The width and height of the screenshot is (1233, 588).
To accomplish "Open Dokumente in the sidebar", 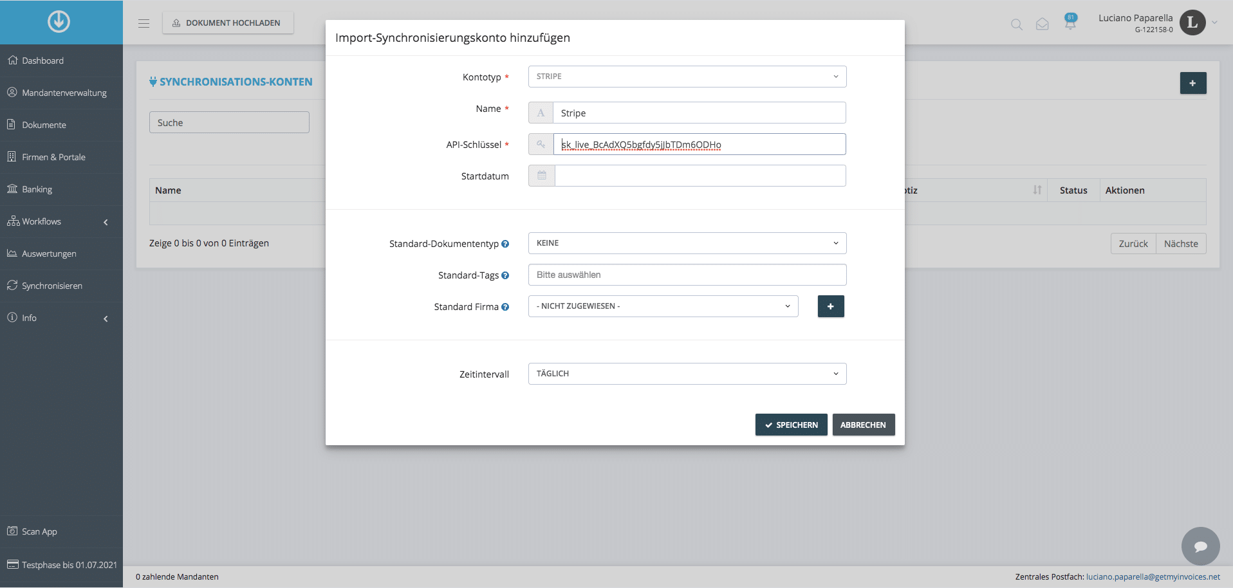I will [61, 125].
